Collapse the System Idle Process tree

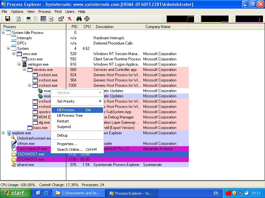(3, 32)
